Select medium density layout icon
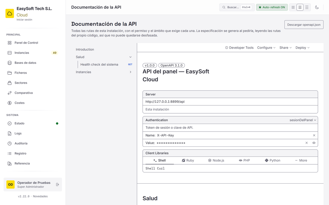Viewport: 329px width, 205px height. [300, 7]
